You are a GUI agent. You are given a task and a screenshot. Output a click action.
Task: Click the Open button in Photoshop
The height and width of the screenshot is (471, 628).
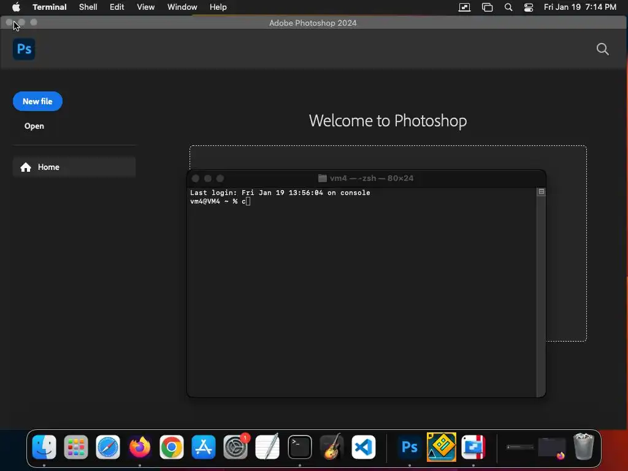pos(34,126)
